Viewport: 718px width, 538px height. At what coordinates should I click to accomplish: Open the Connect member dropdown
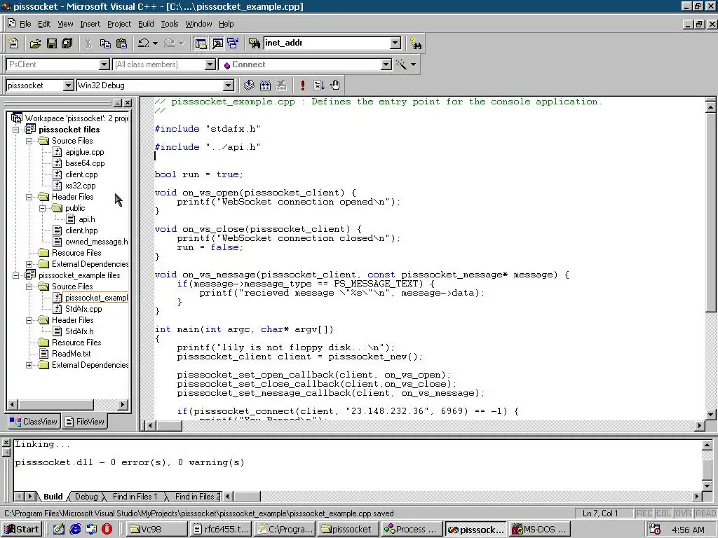pyautogui.click(x=386, y=64)
